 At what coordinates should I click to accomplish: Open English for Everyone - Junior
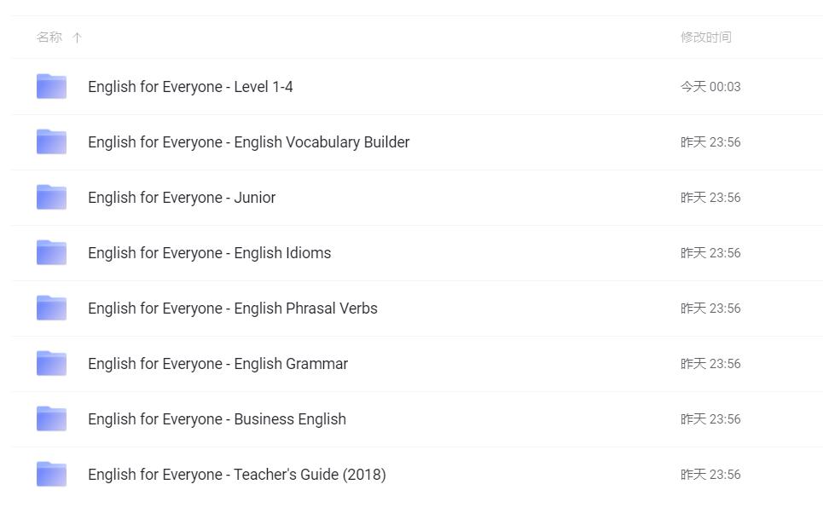coord(182,198)
